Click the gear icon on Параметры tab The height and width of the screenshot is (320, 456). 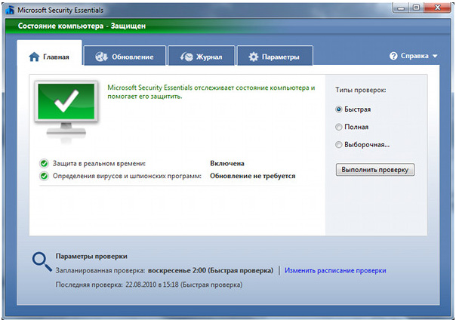pos(254,57)
